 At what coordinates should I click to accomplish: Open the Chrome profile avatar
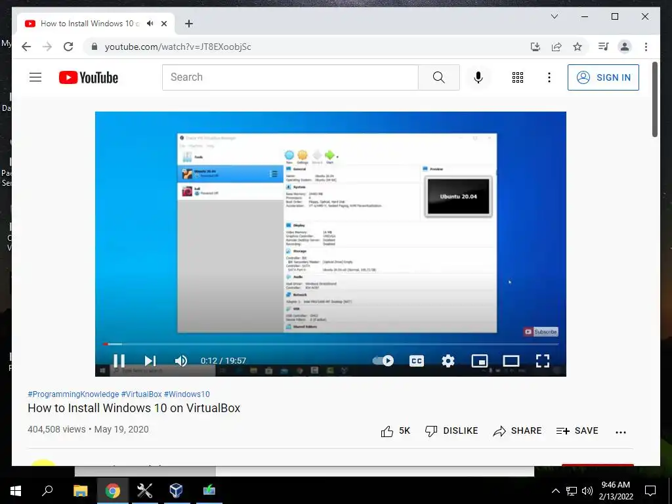pos(625,47)
